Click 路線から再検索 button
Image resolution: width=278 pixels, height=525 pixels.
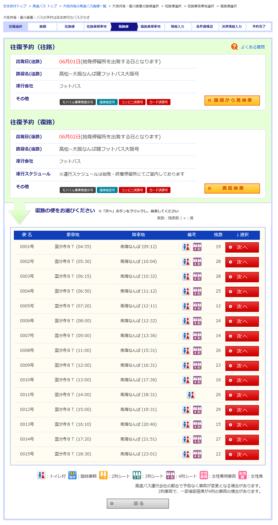tap(232, 100)
